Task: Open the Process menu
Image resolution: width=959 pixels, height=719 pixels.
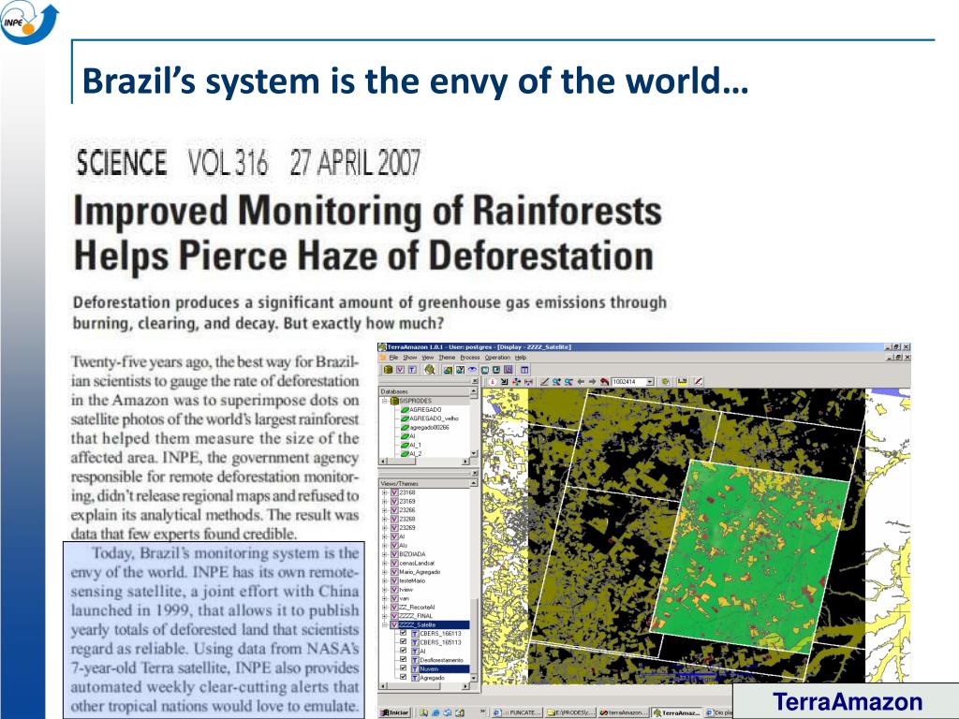Action: (470, 357)
